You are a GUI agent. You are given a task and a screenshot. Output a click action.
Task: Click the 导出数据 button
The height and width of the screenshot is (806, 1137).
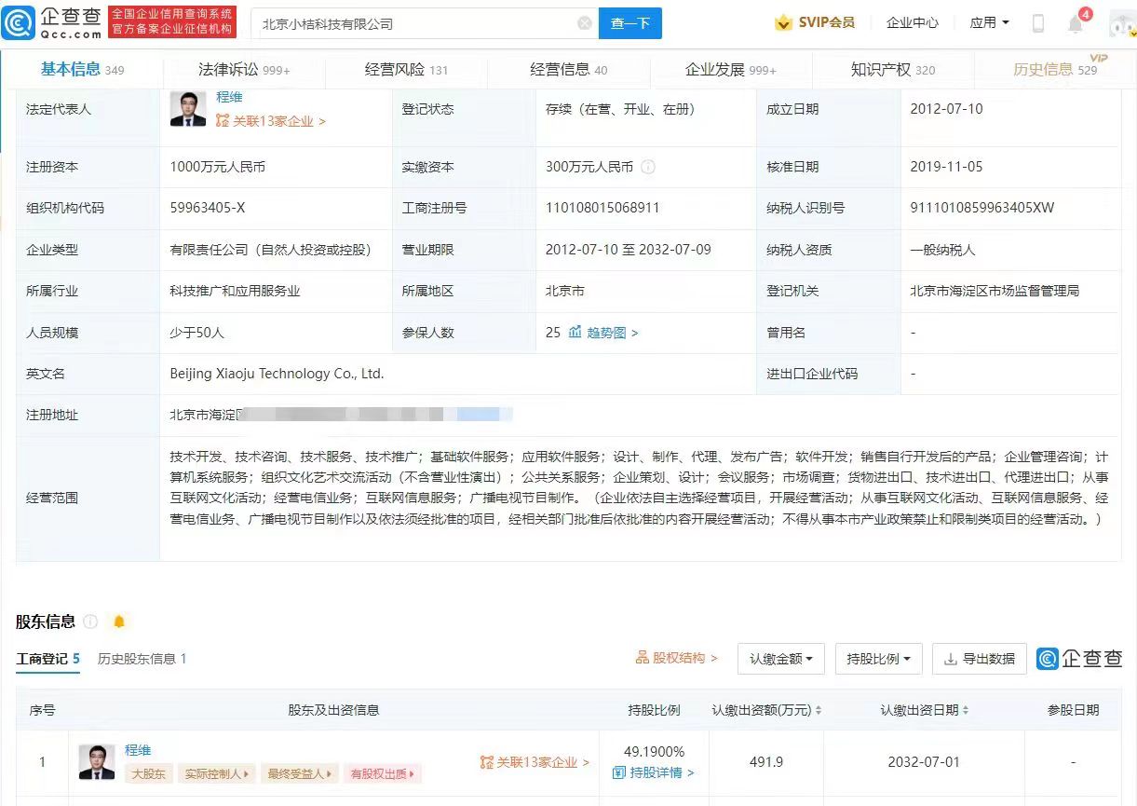tap(980, 659)
